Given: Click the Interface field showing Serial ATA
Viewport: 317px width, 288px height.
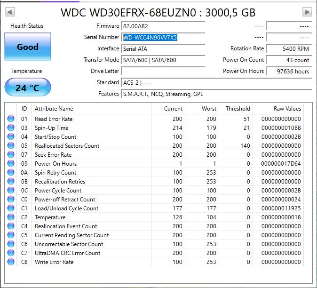Looking at the screenshot, I should tap(163, 49).
